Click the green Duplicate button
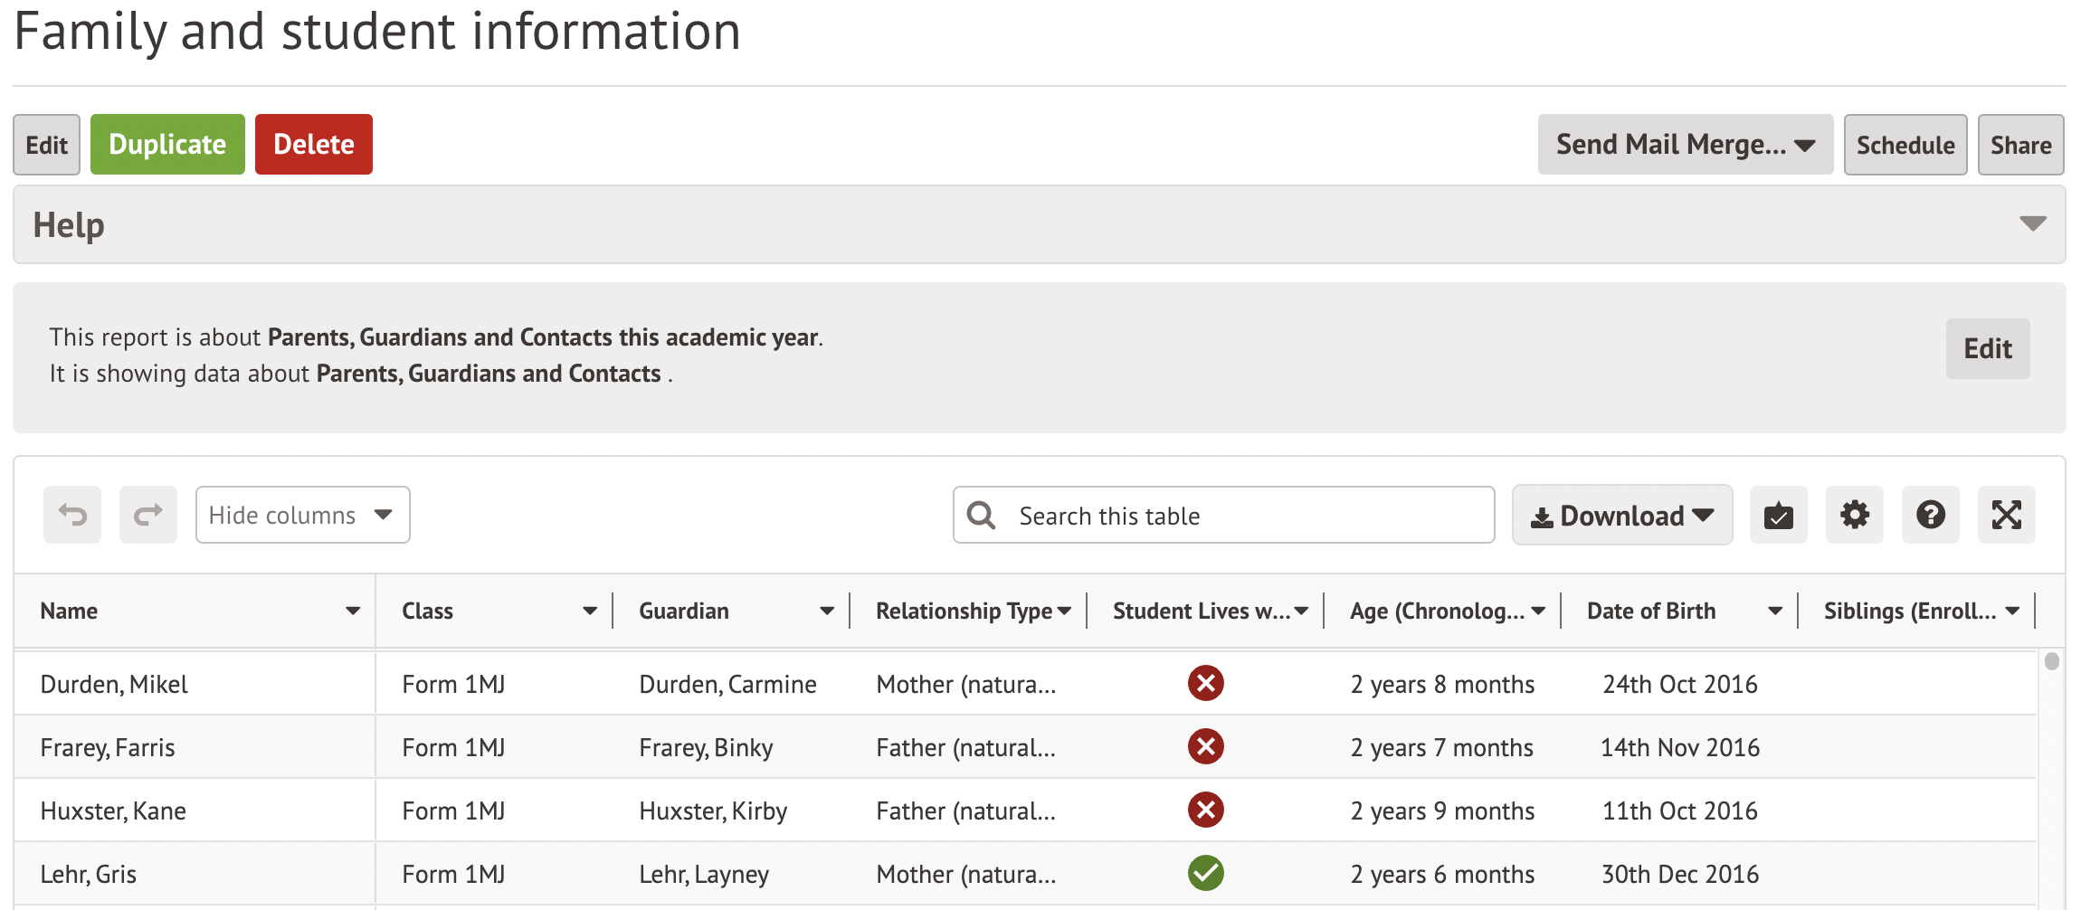The height and width of the screenshot is (910, 2081). pos(167,145)
